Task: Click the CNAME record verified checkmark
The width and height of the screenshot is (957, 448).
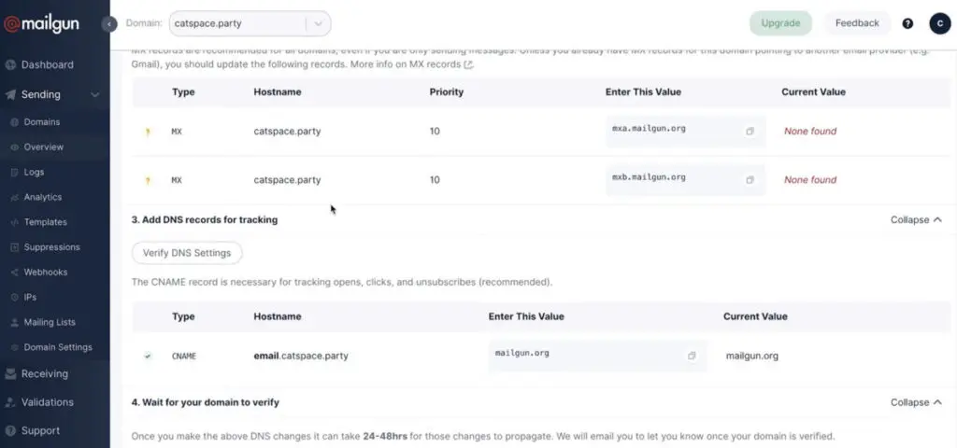Action: [148, 356]
